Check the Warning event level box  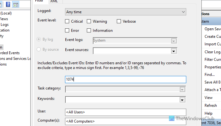pyautogui.click(x=89, y=21)
